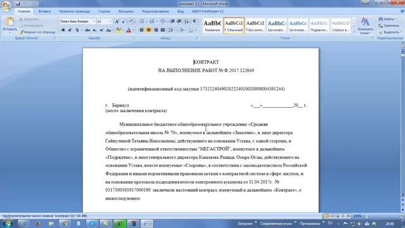Open the font name dropdown (Times New Roman)
This screenshot has width=405, height=228.
click(x=94, y=22)
